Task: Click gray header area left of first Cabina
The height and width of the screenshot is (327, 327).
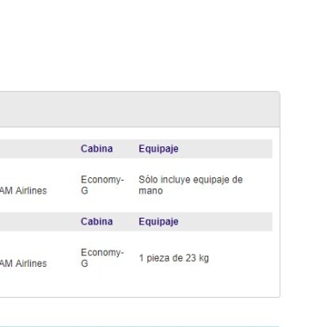Action: 40,149
